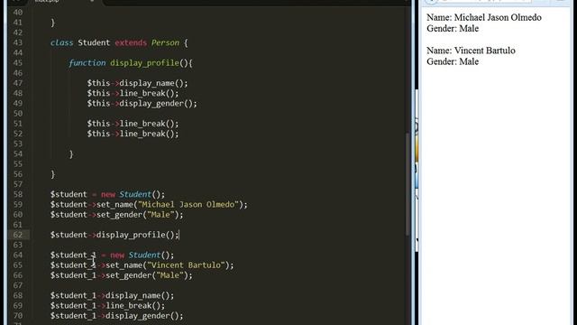
Task: Click '$student_1->display_gender();' on line 70
Action: (117, 316)
